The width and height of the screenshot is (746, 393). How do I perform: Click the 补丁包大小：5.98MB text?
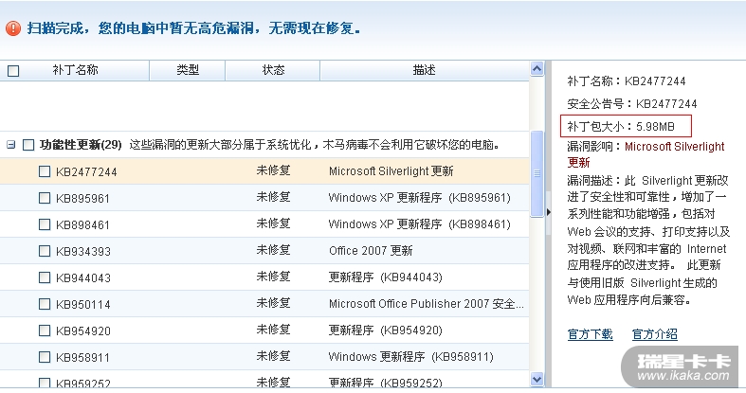point(621,127)
